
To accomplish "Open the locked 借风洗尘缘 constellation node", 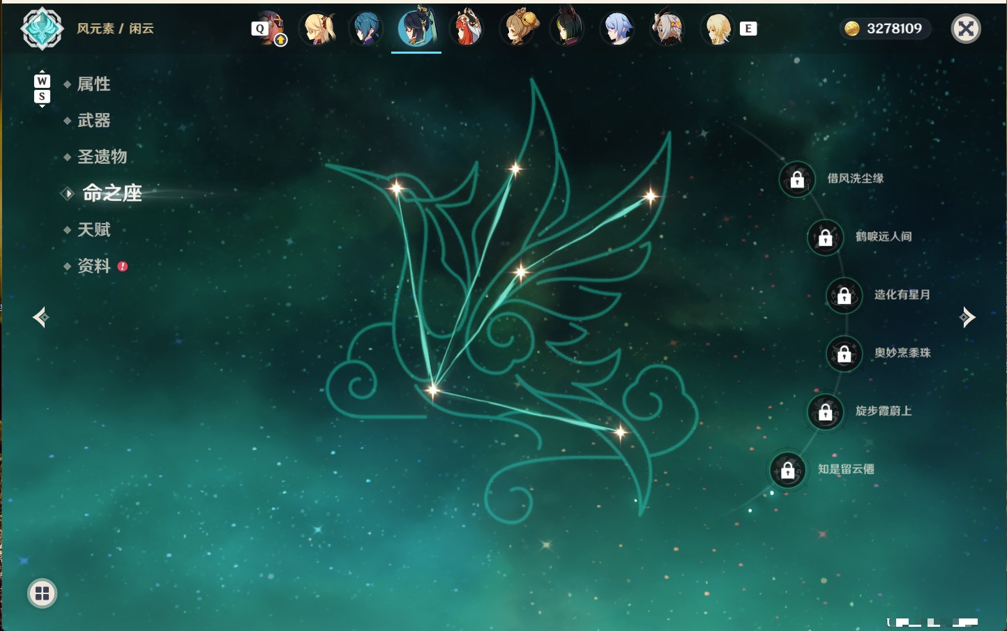I will (x=797, y=180).
